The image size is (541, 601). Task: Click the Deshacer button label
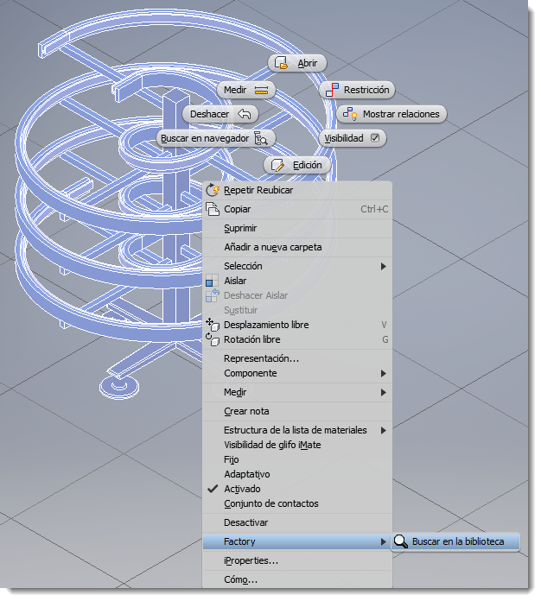click(x=209, y=114)
